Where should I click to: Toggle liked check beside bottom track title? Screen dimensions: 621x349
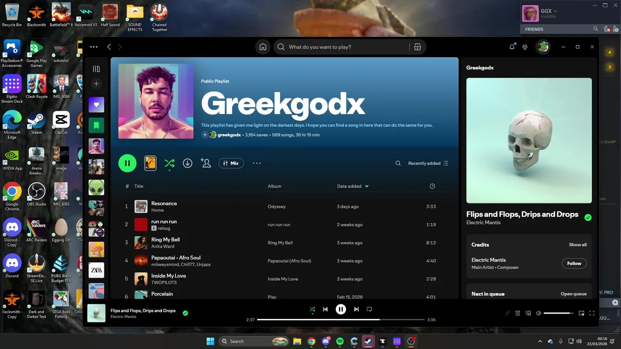click(x=185, y=313)
